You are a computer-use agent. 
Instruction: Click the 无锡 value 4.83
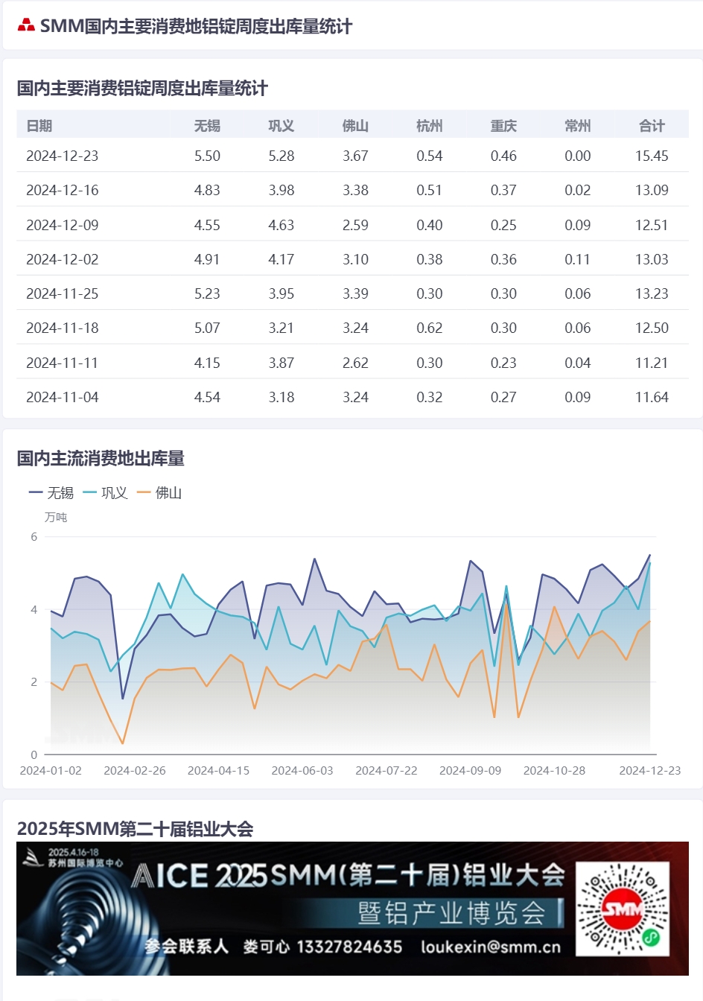(x=207, y=190)
